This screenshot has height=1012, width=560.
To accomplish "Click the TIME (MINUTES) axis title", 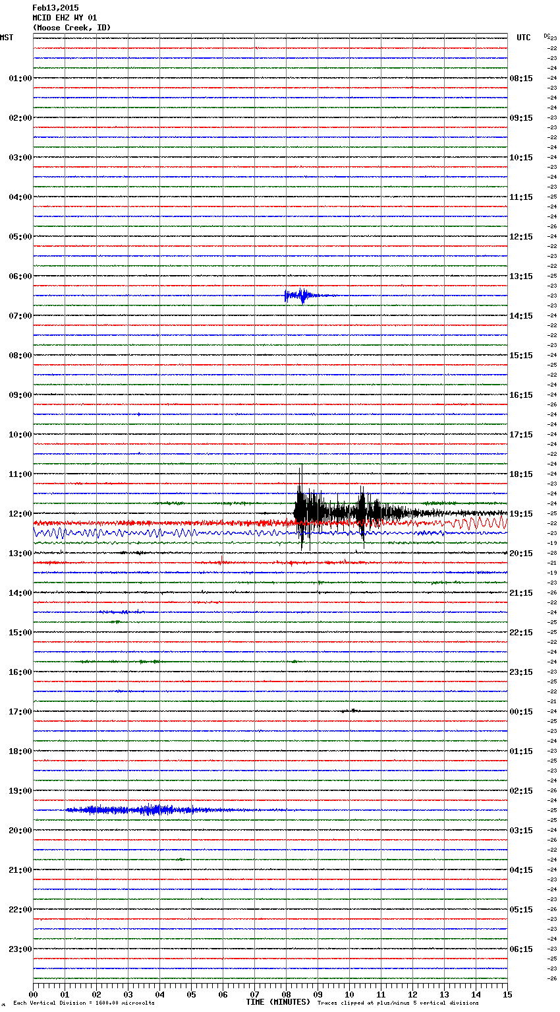I will click(278, 1002).
